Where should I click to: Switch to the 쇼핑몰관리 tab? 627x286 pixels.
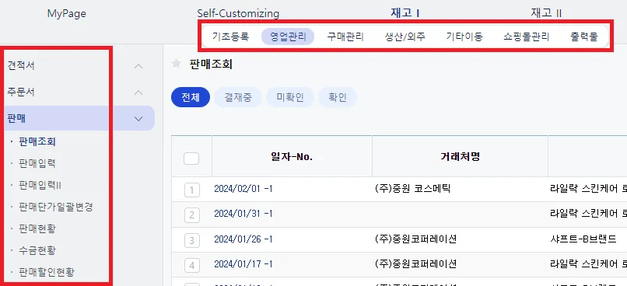[526, 37]
